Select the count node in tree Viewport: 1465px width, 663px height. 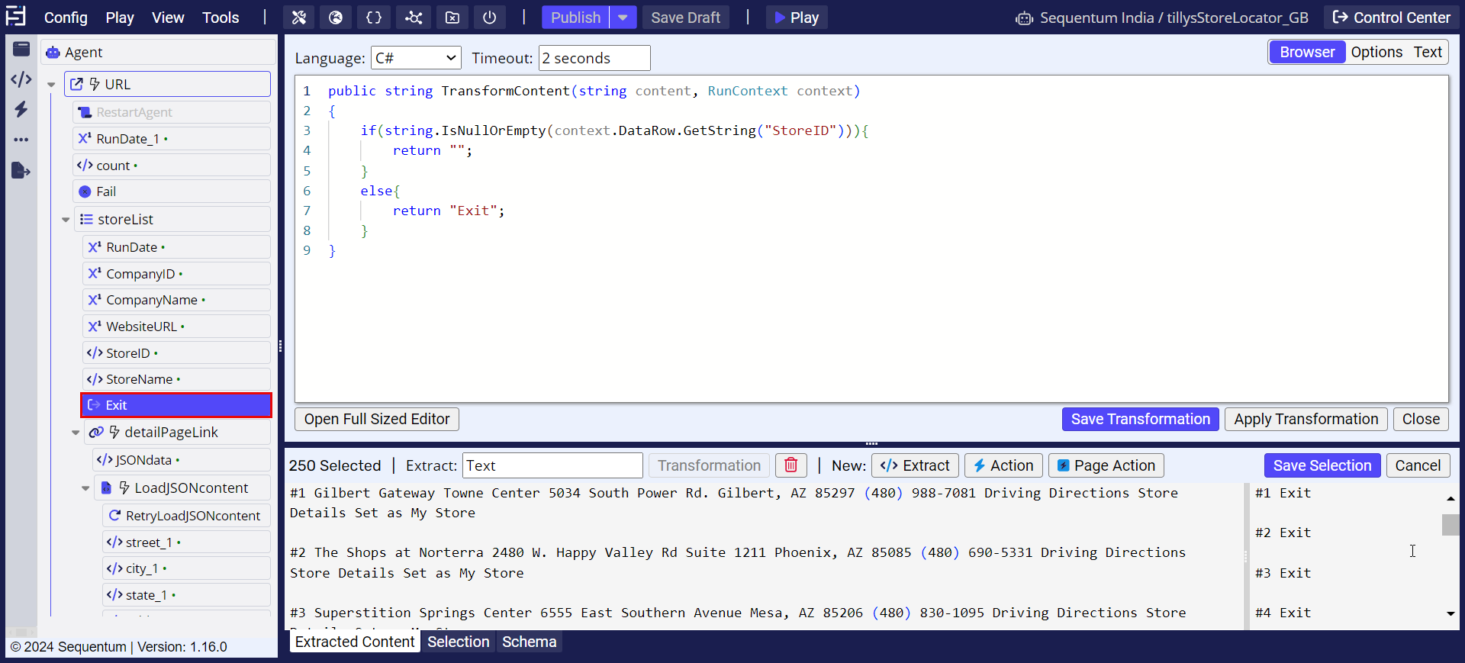[x=172, y=166]
